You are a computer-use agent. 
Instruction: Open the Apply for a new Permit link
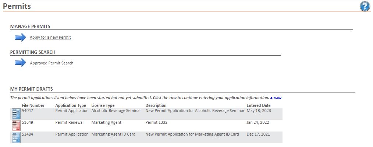(50, 38)
